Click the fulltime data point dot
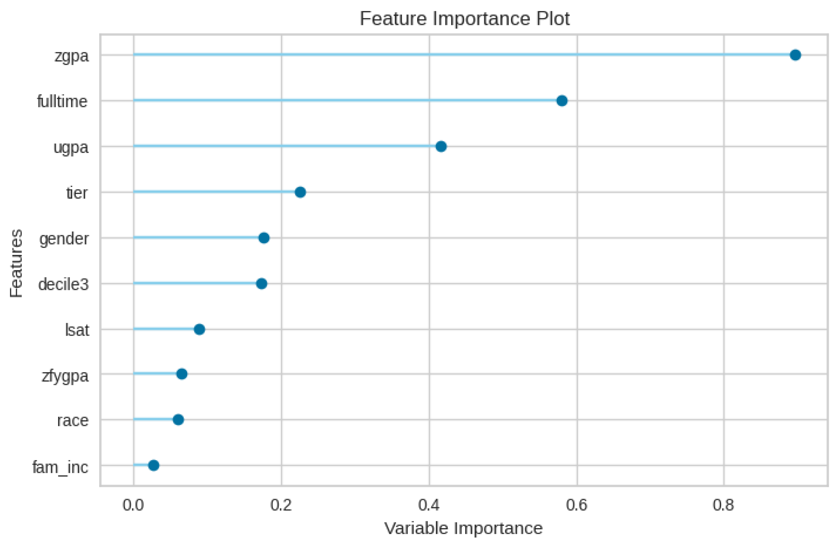 pos(562,101)
